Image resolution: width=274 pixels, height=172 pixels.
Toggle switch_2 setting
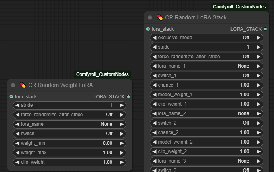(x=206, y=123)
